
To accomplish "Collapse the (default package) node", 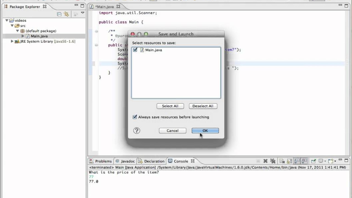I will click(x=17, y=31).
